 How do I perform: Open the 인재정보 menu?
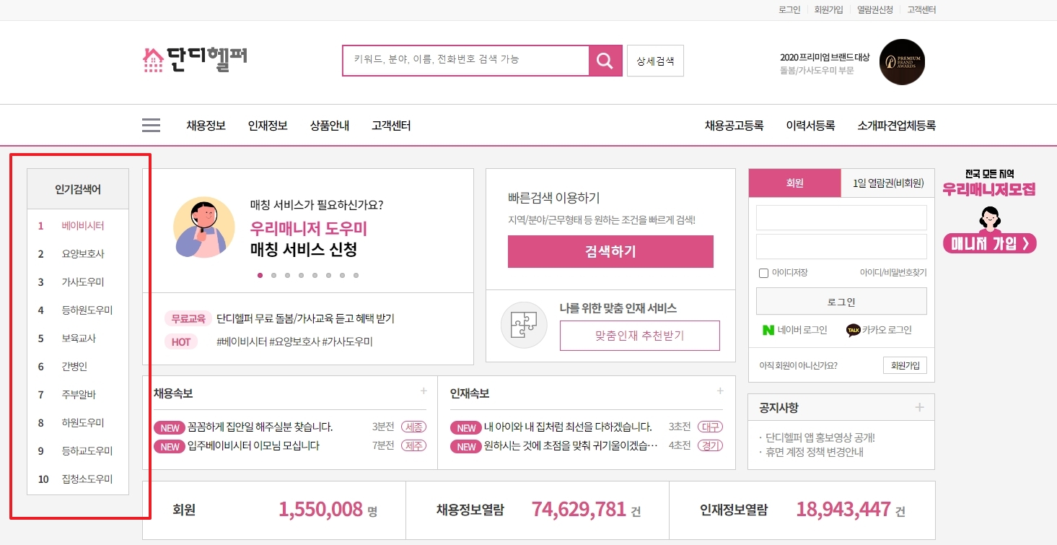(x=267, y=125)
